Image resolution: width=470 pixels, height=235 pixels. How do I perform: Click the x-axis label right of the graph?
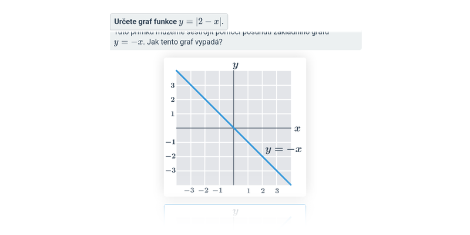point(297,128)
